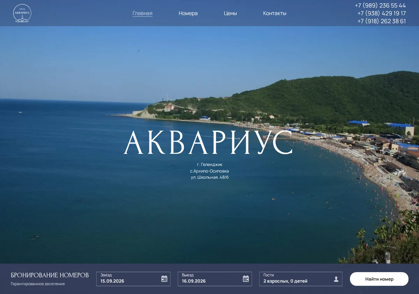The width and height of the screenshot is (419, 294).
Task: Click the large АКВАРИУС hero title
Action: (x=208, y=142)
